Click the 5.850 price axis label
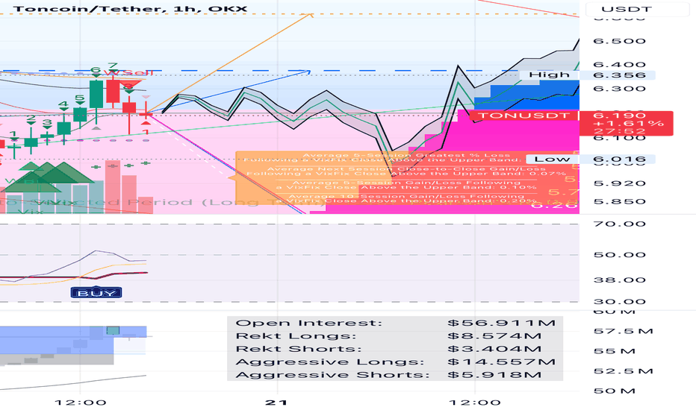This screenshot has width=696, height=410. (x=619, y=201)
